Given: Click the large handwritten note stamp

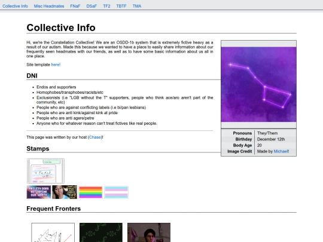Looking at the screenshot, I should (45, 171).
